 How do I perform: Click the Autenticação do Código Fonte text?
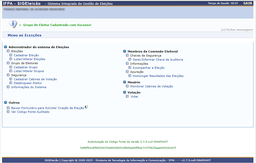click(128, 142)
